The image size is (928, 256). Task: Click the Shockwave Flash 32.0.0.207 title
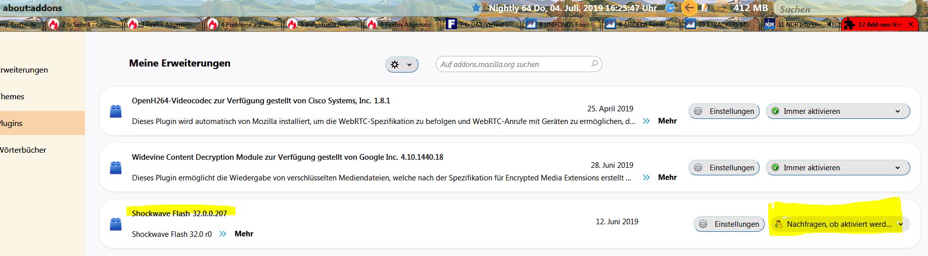[x=179, y=214]
